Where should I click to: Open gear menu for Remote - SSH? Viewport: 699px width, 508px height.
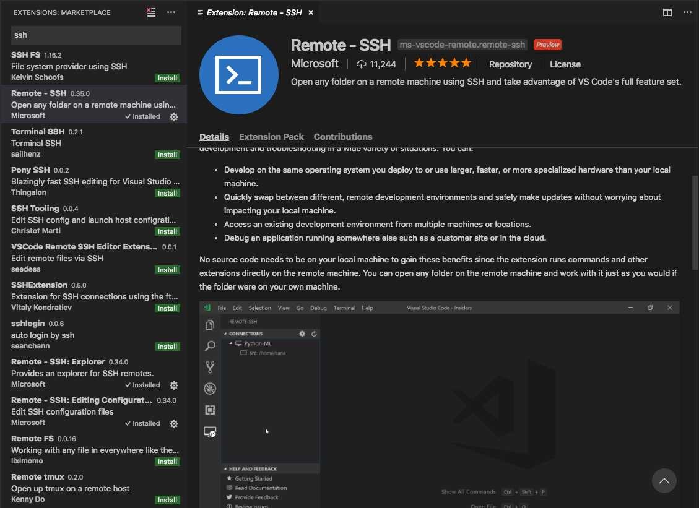(x=174, y=117)
